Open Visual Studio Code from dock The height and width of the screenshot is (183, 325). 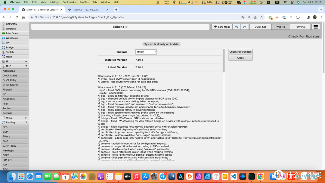pyautogui.click(x=234, y=176)
